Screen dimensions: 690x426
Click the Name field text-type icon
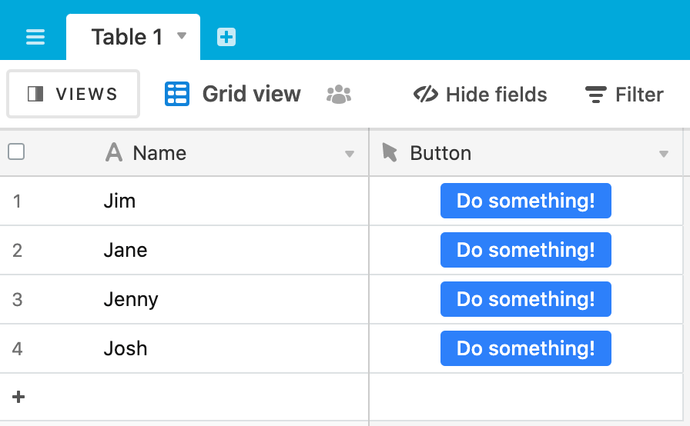click(114, 153)
